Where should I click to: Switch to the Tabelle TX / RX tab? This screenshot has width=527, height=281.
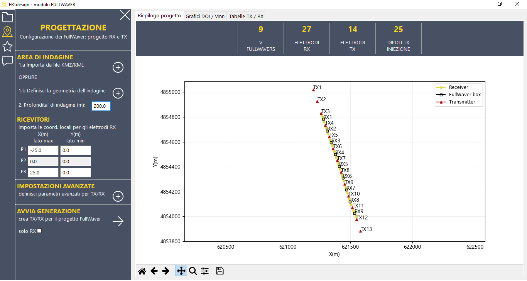click(246, 17)
